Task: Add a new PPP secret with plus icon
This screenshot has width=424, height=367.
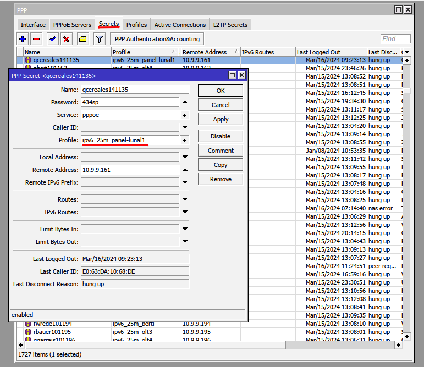Action: tap(23, 39)
